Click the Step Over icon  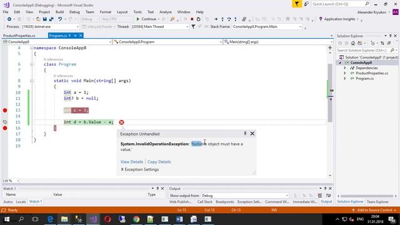(x=229, y=19)
